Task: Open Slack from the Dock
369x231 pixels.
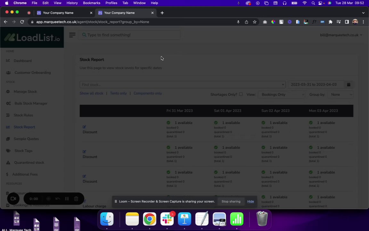Action: (167, 219)
